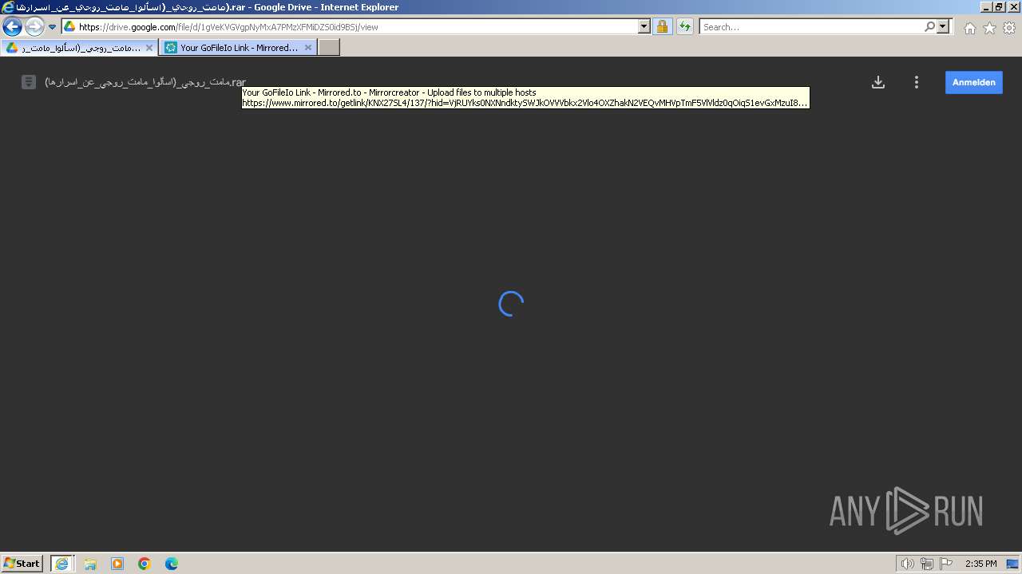Click the rar file type icon in Drive

29,81
